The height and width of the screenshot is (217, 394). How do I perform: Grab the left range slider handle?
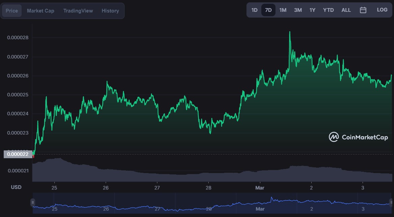33,202
